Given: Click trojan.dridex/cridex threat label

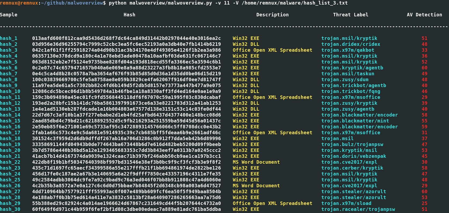Looking at the screenshot, I should click(351, 44).
